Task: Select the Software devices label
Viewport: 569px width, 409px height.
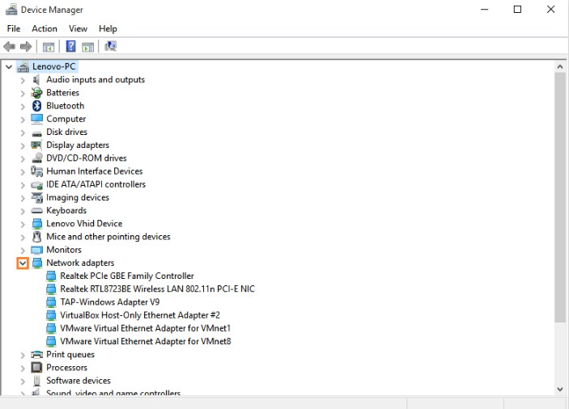Action: [x=78, y=381]
